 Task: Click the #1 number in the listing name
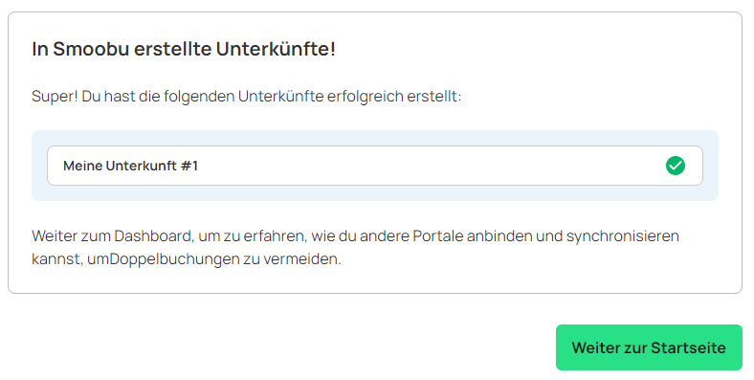189,166
